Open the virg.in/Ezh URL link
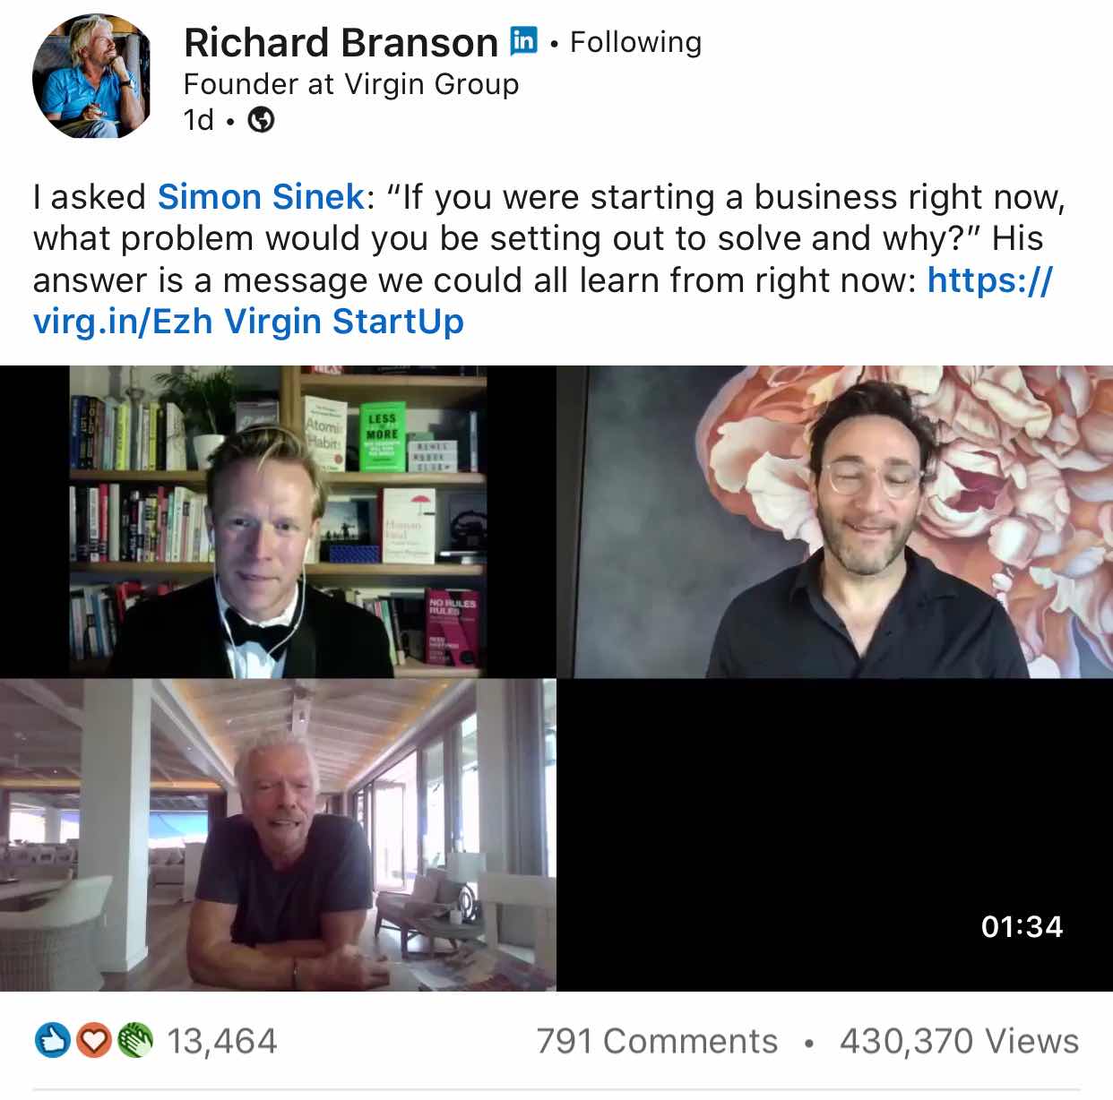Viewport: 1113px width, 1100px height. (542, 300)
